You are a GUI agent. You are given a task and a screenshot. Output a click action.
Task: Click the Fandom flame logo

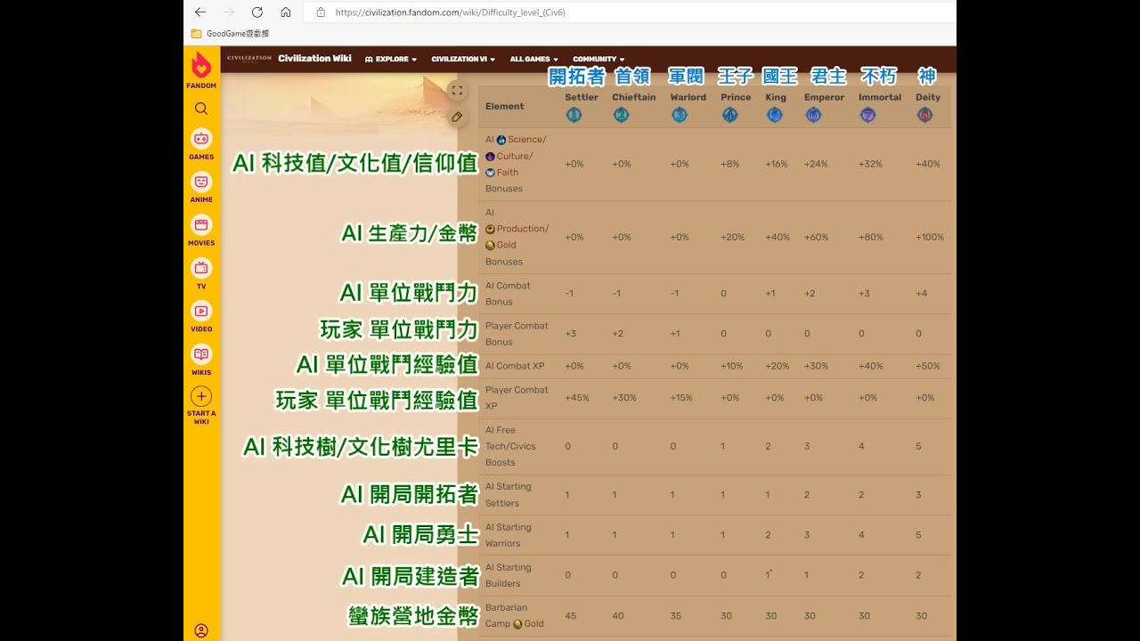click(201, 66)
